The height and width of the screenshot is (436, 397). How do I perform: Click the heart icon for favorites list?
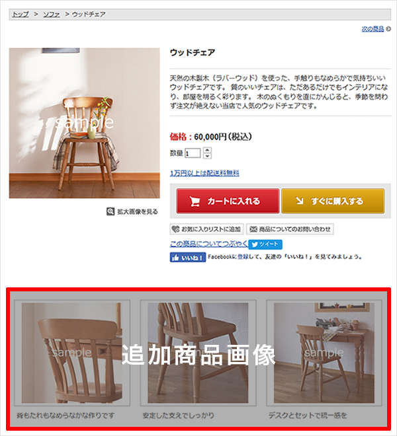click(175, 229)
